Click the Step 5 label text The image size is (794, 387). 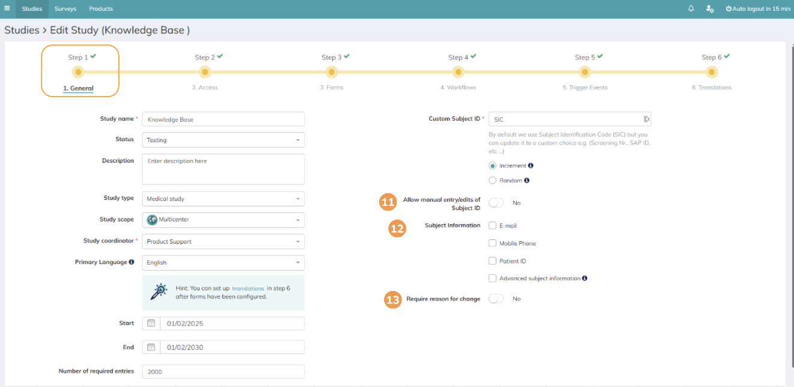click(x=585, y=58)
